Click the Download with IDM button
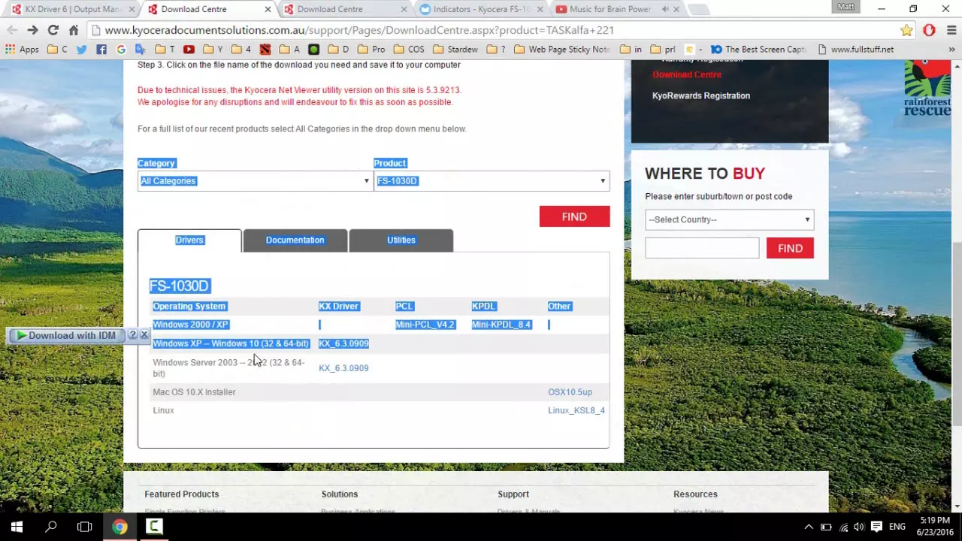Image resolution: width=962 pixels, height=541 pixels. click(66, 336)
